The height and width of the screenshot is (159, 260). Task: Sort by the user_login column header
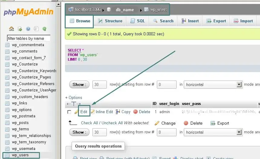(169, 104)
